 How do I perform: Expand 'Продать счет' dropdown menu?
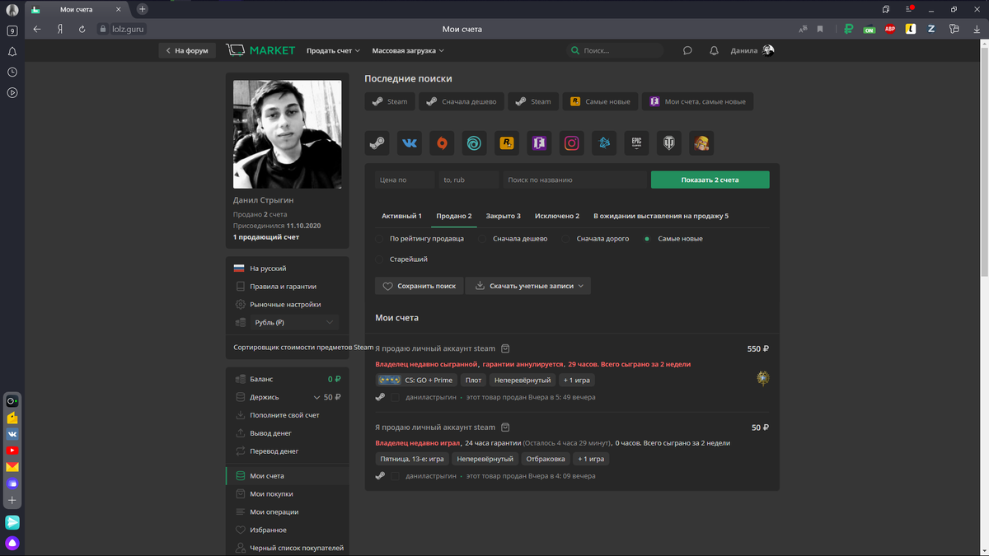click(x=334, y=50)
